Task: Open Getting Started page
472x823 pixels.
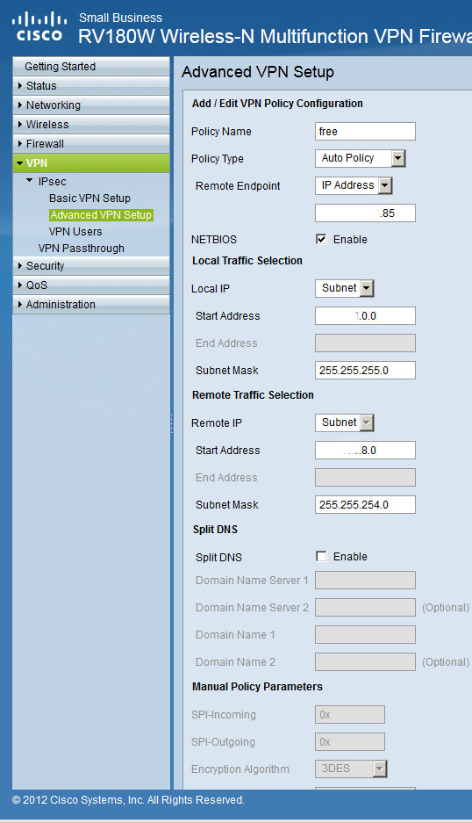Action: coord(91,67)
